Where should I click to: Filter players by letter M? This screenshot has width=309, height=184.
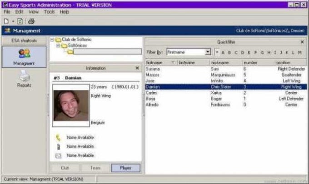click(x=300, y=53)
